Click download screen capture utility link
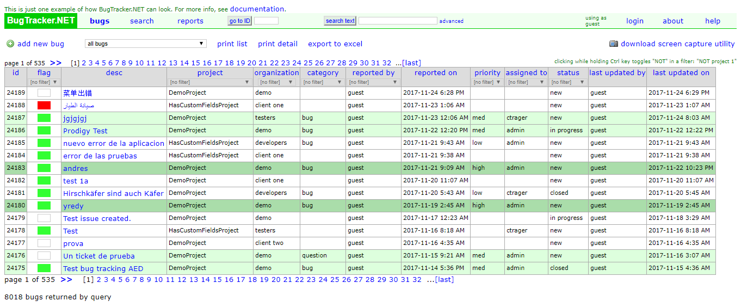Screen dimensions: 741x307 point(678,44)
